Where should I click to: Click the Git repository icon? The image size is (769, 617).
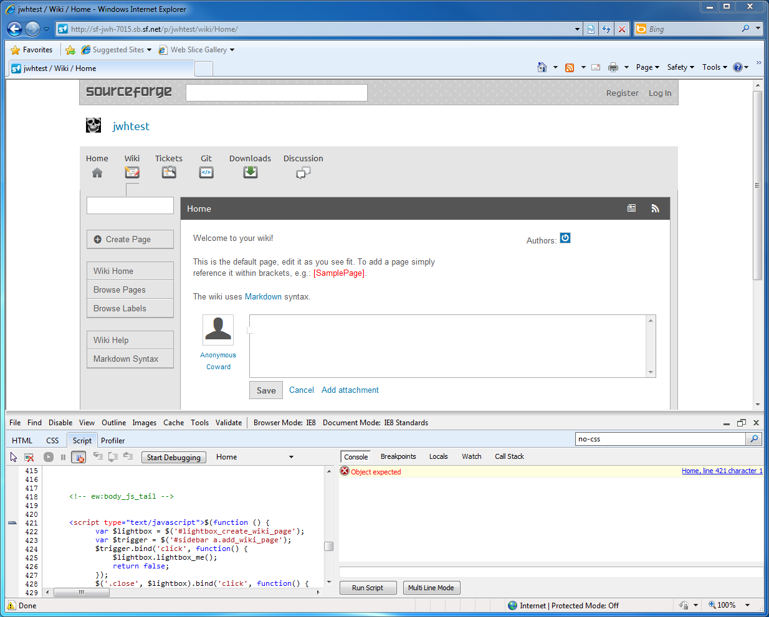[x=206, y=172]
